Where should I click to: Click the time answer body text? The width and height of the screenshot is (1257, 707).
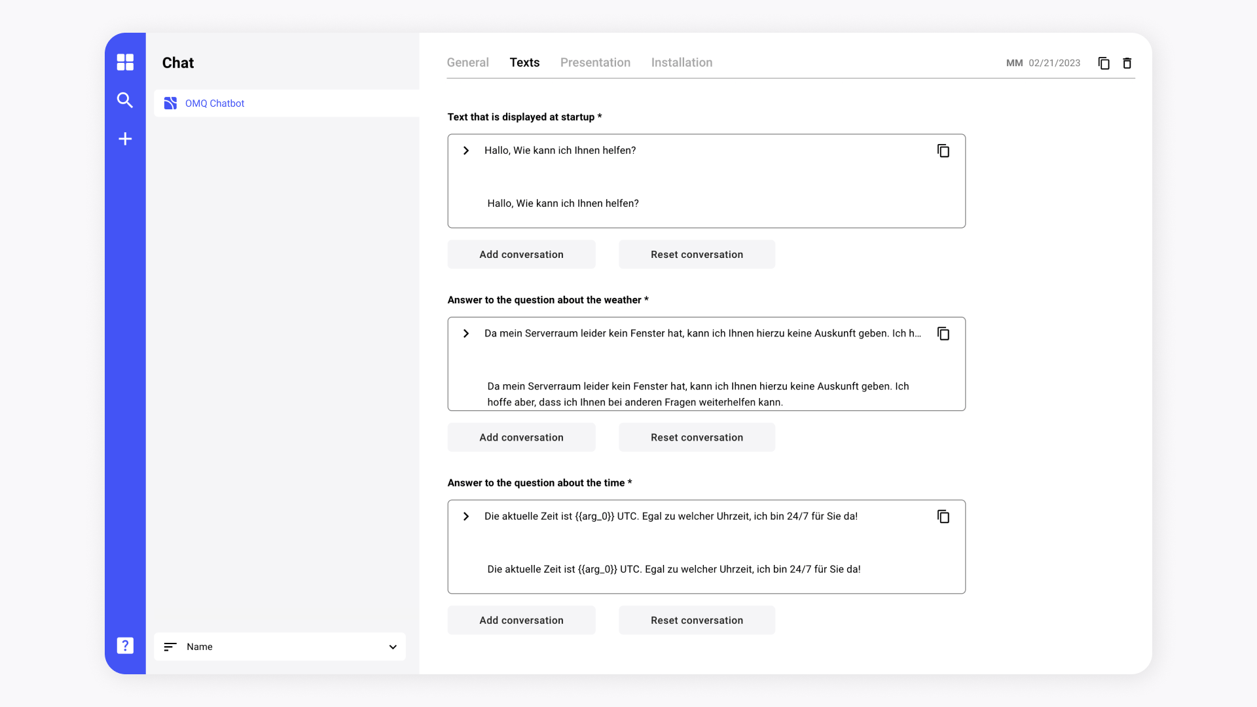coord(674,570)
